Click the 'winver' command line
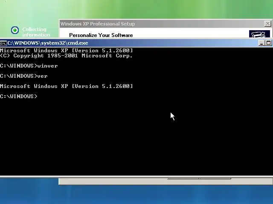The image size is (273, 204). [29, 66]
